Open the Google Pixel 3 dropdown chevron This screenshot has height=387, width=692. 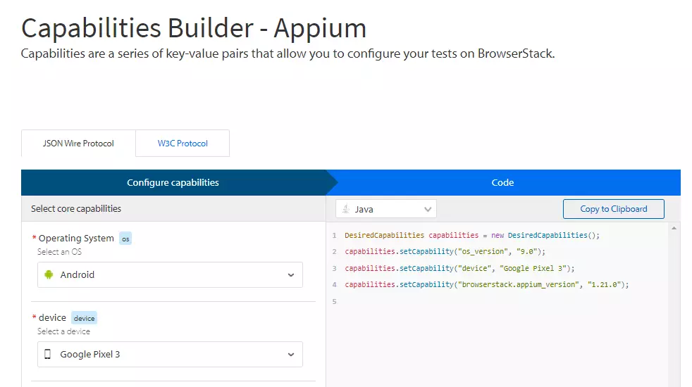click(291, 354)
